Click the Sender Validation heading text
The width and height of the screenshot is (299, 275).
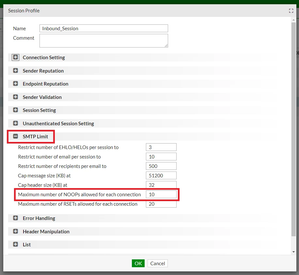click(42, 97)
